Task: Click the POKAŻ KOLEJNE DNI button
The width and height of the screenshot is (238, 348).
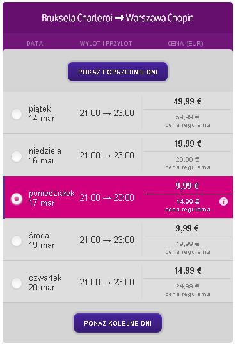Action: (118, 323)
